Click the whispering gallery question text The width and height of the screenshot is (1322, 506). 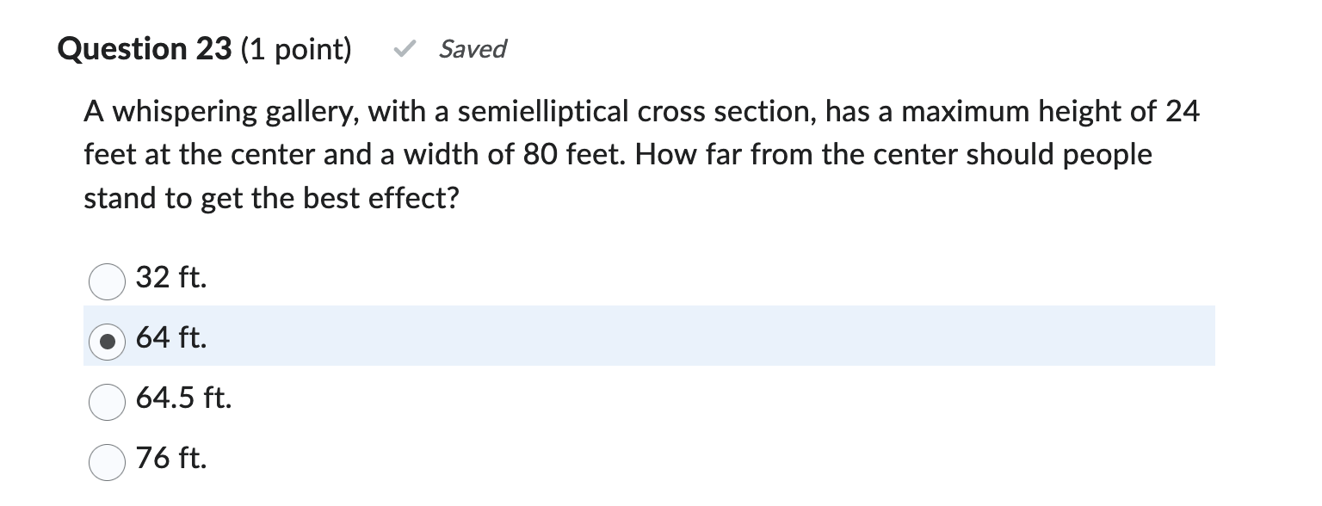(641, 155)
